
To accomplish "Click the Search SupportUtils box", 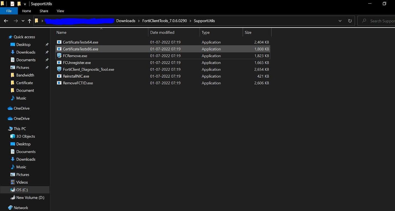I will click(x=376, y=21).
